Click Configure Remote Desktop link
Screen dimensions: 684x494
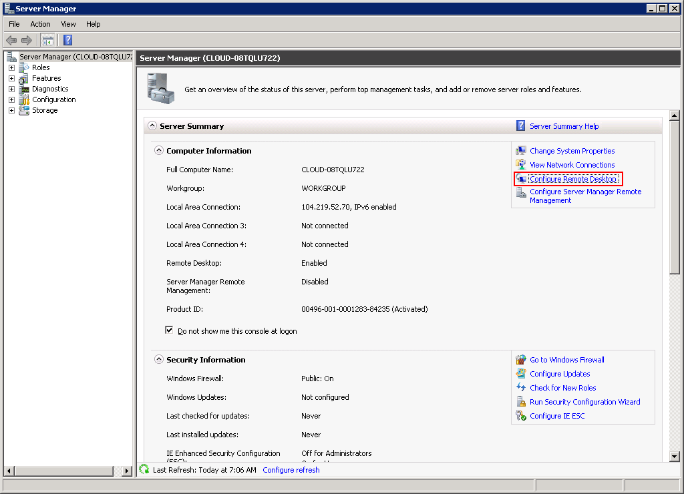[x=573, y=179]
